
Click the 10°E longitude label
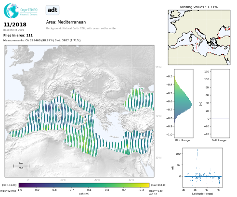coord(63,180)
